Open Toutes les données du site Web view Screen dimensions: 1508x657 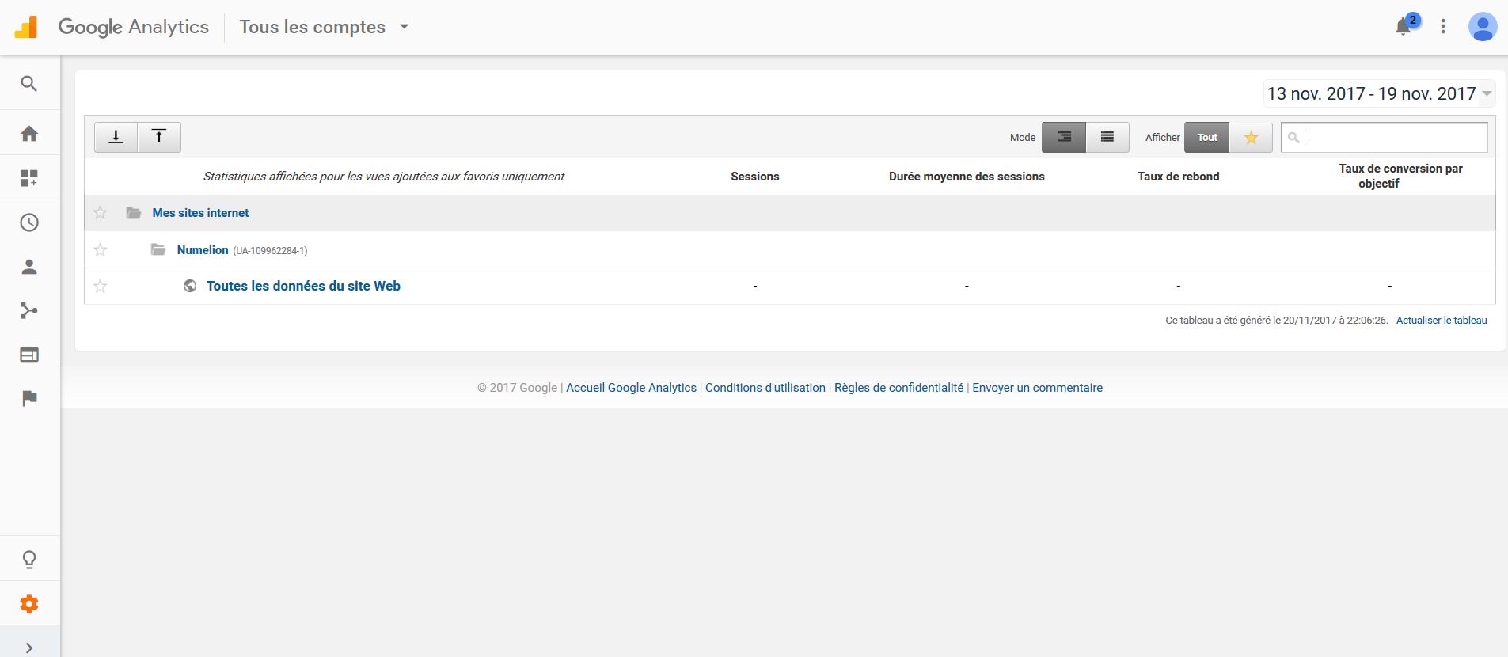[x=303, y=286]
